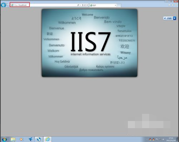This screenshot has height=142, width=179.
Task: Open the Windows Start orb
Action: (x=4, y=139)
